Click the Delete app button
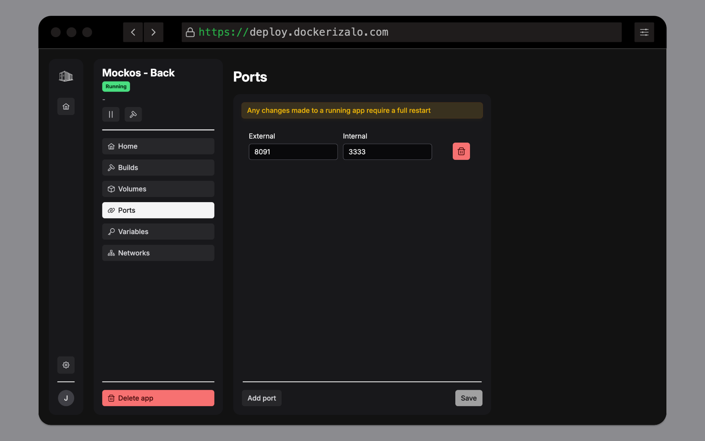 pos(158,398)
